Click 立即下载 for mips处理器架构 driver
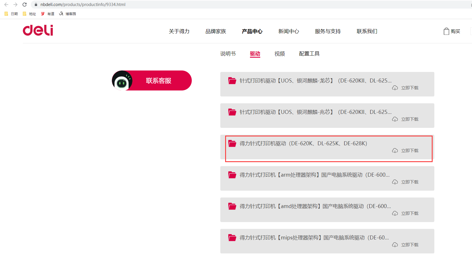This screenshot has height=260, width=472. pyautogui.click(x=410, y=245)
